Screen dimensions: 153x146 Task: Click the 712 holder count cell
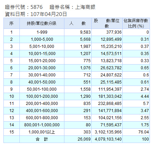(x=78, y=75)
